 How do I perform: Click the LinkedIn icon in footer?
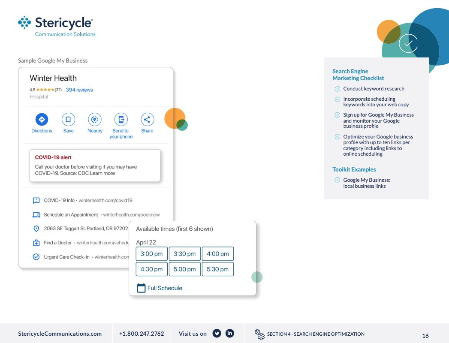coord(230,333)
